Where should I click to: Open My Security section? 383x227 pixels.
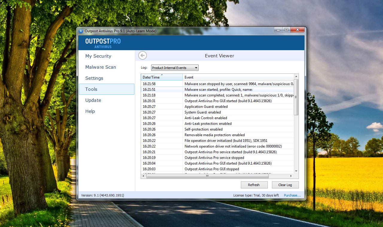point(98,56)
